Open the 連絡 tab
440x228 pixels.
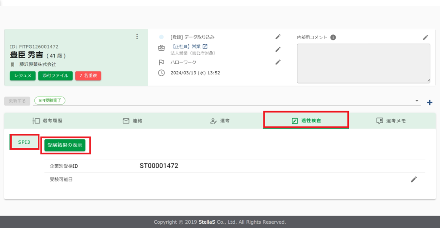[133, 121]
